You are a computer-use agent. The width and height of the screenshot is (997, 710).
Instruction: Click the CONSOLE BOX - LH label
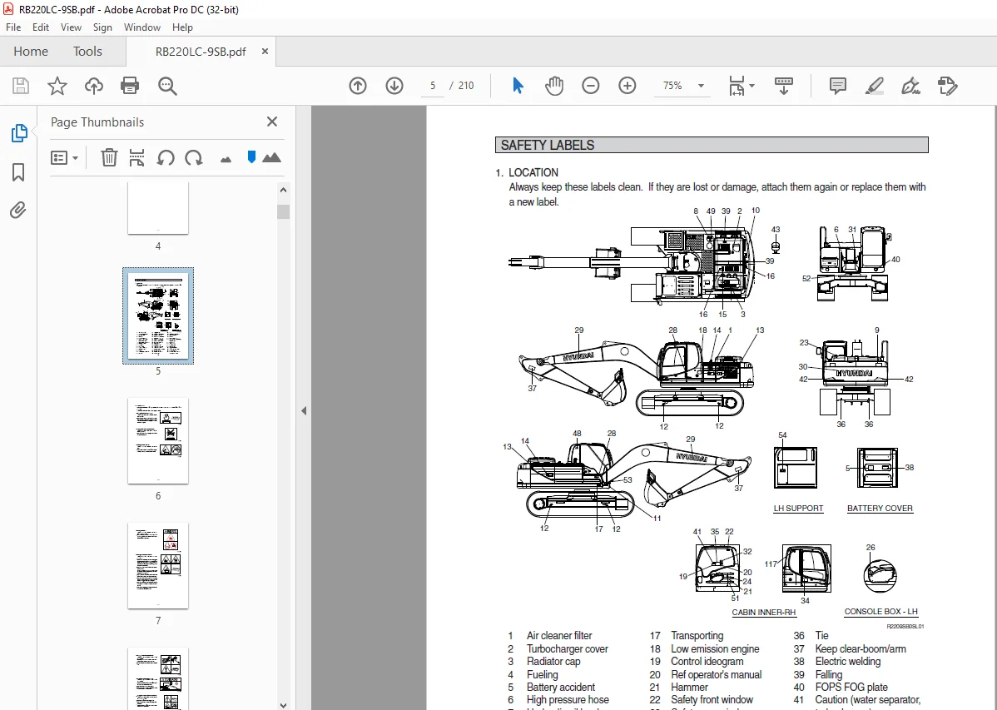tap(880, 612)
